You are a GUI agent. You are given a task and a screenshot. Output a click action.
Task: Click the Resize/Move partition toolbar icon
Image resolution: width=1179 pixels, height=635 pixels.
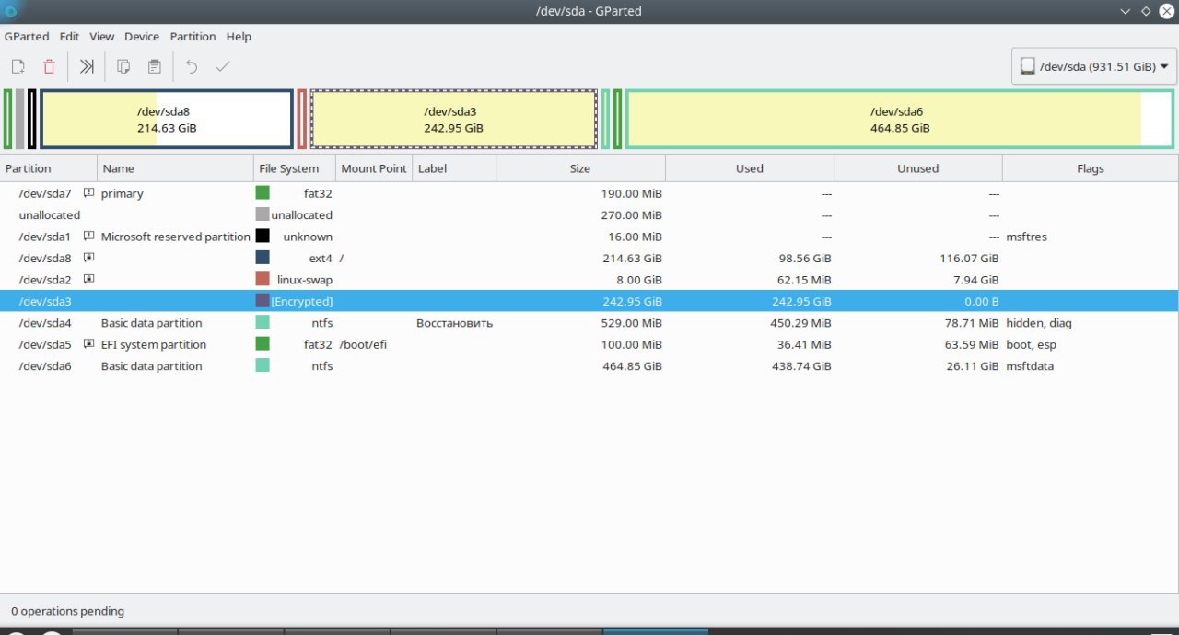pos(87,66)
